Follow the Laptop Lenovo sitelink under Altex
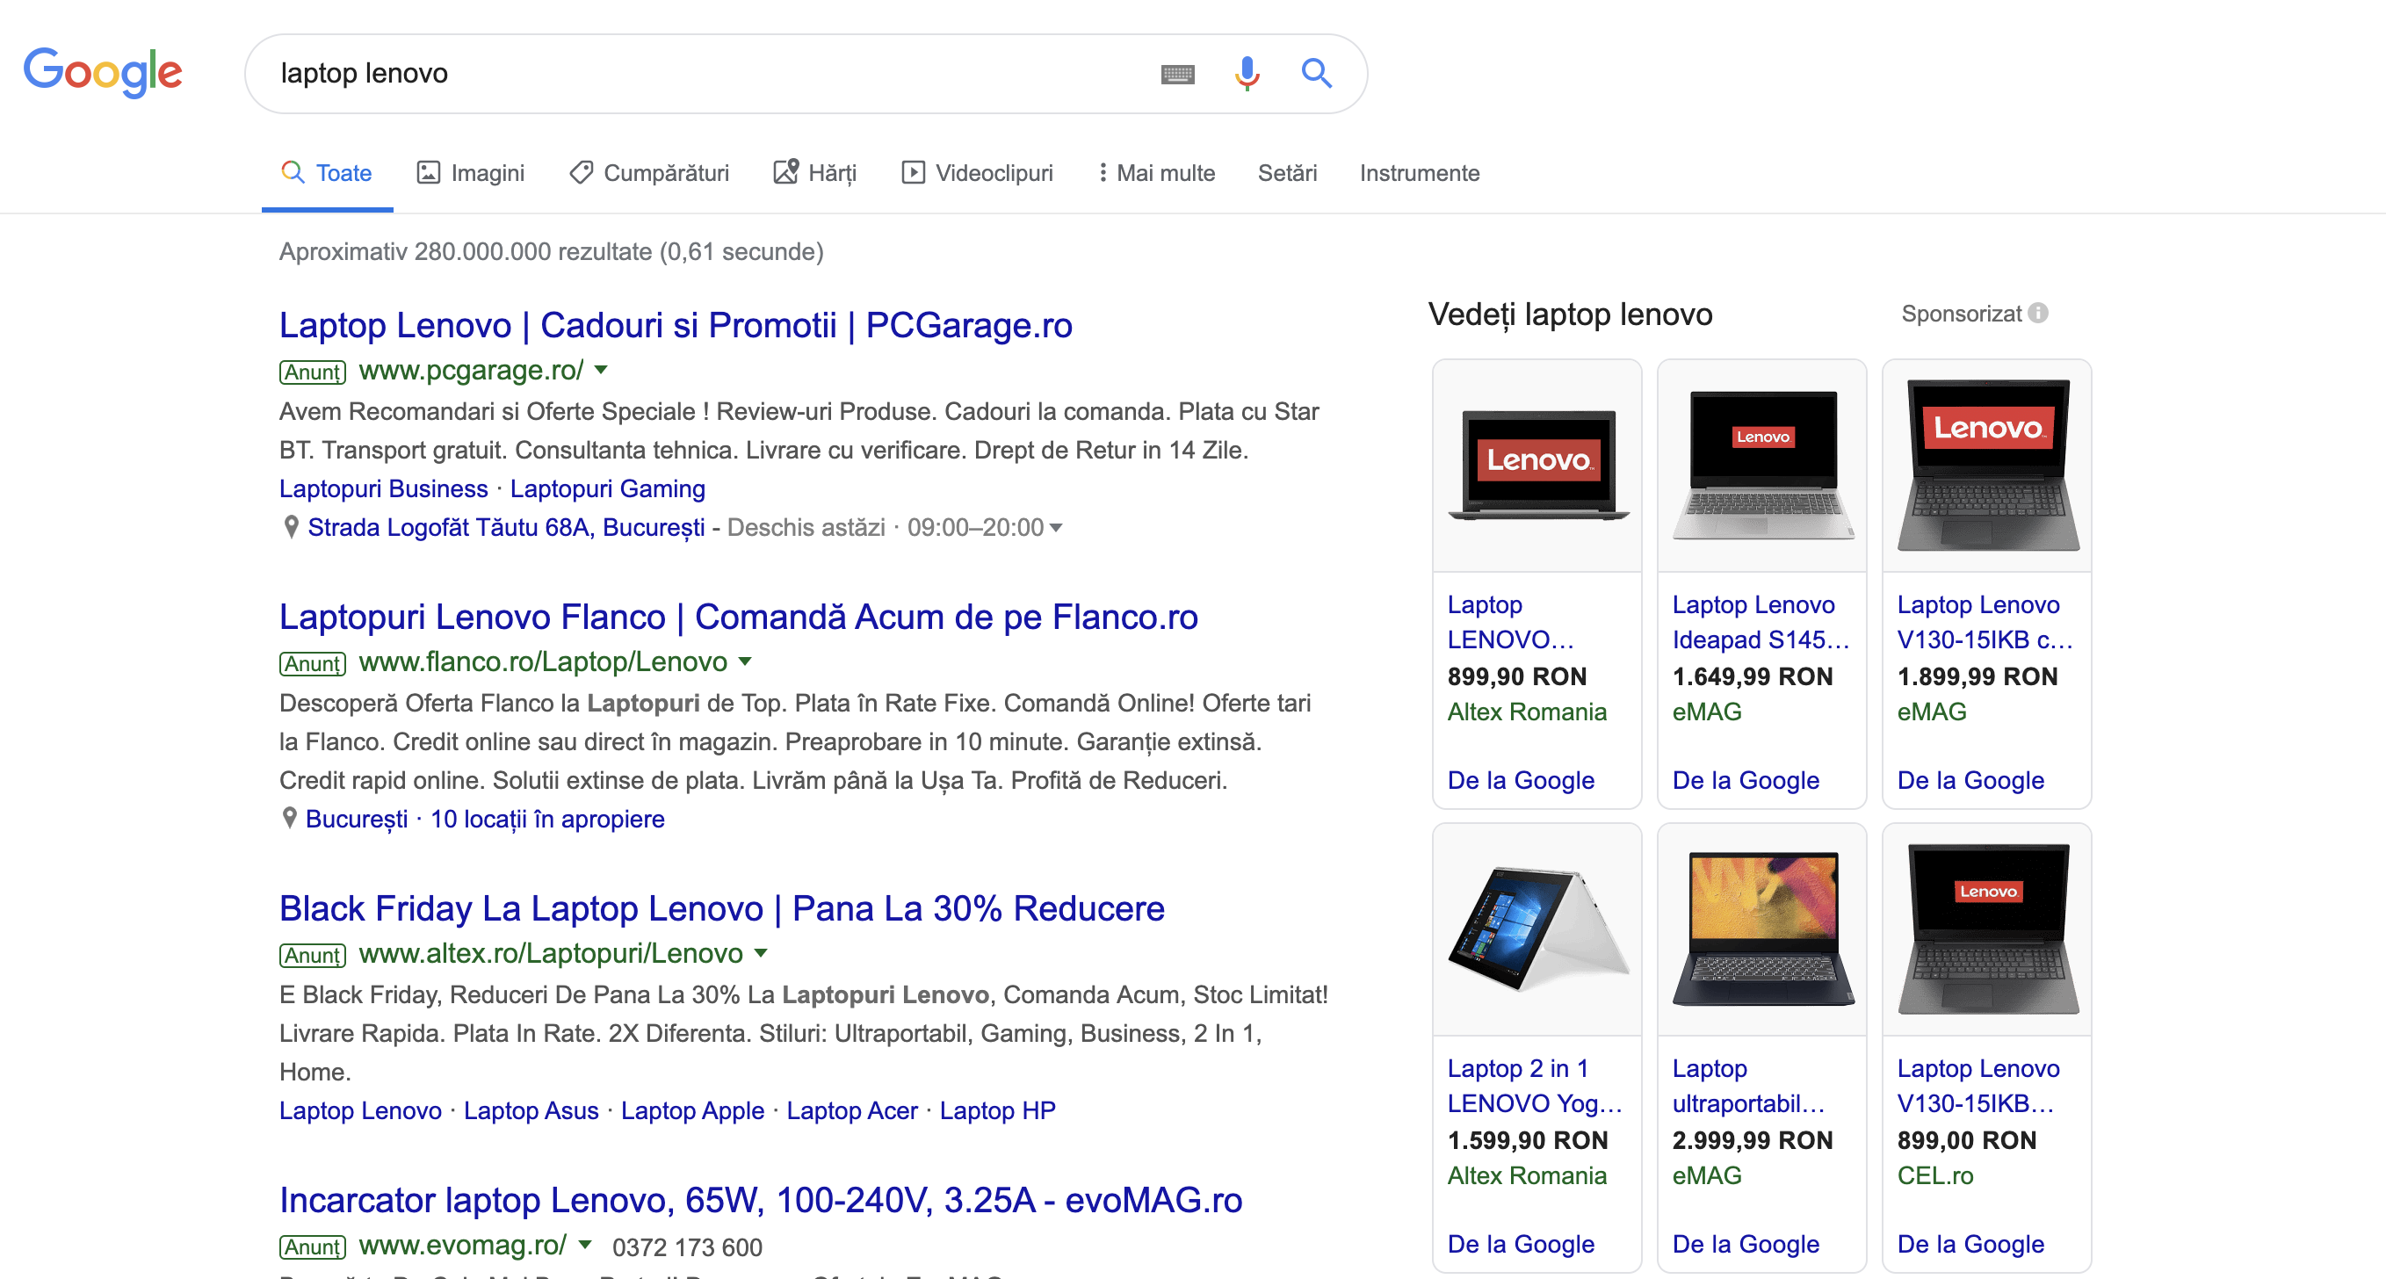2386x1279 pixels. tap(360, 1111)
